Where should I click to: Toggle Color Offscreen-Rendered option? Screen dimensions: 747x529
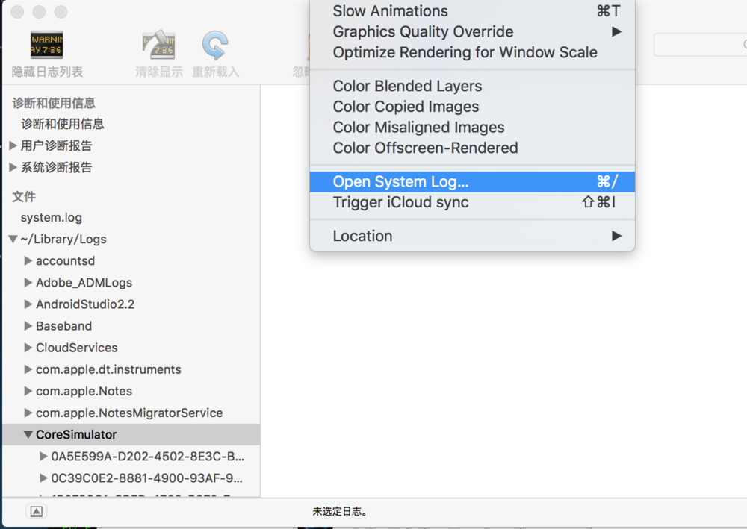click(472, 148)
